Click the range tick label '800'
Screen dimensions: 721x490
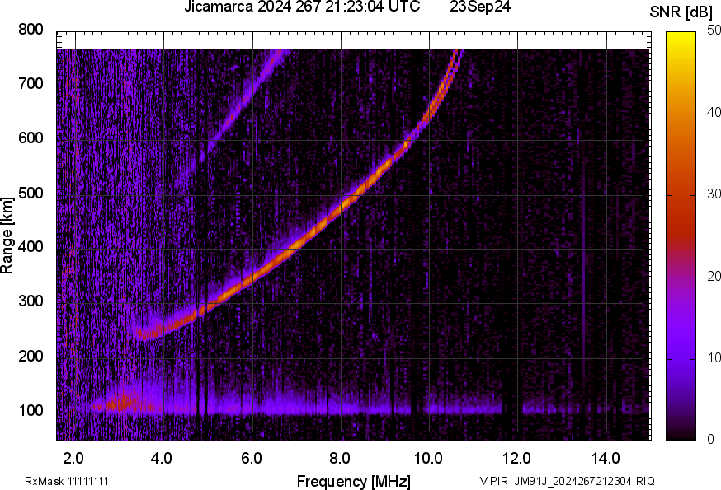31,30
